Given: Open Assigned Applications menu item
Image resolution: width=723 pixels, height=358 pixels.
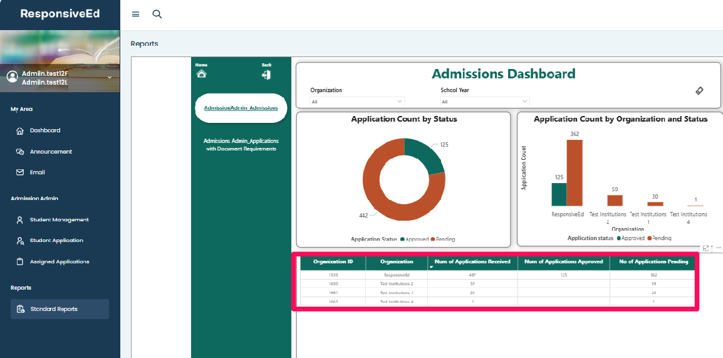Looking at the screenshot, I should click(x=59, y=261).
